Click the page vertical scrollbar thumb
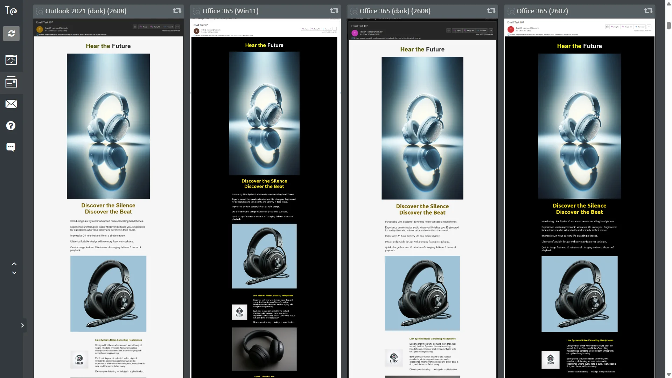Image resolution: width=672 pixels, height=378 pixels. click(x=669, y=26)
